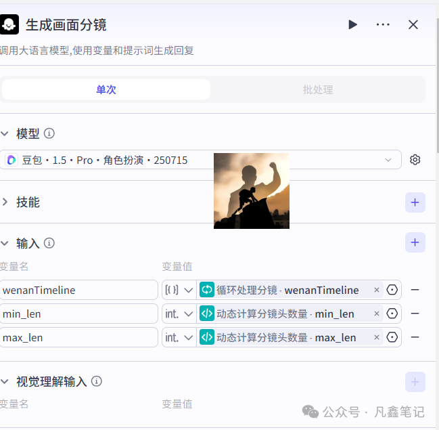Edit the wenanTimeline variable name field
The image size is (439, 430).
pos(78,290)
